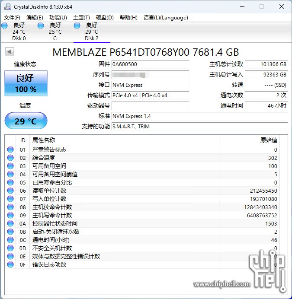Click the blurred serial number field
This screenshot has height=299, width=292.
pyautogui.click(x=150, y=75)
